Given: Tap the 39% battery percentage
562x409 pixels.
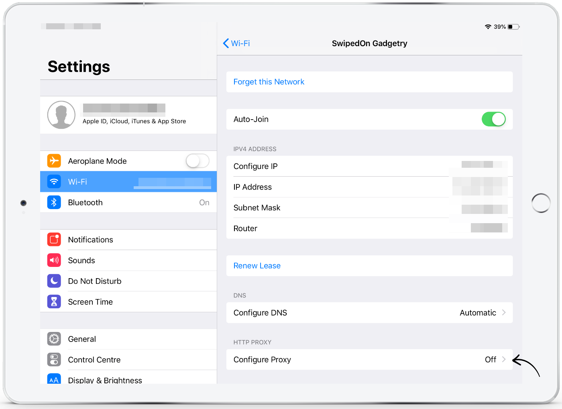Looking at the screenshot, I should click(500, 27).
